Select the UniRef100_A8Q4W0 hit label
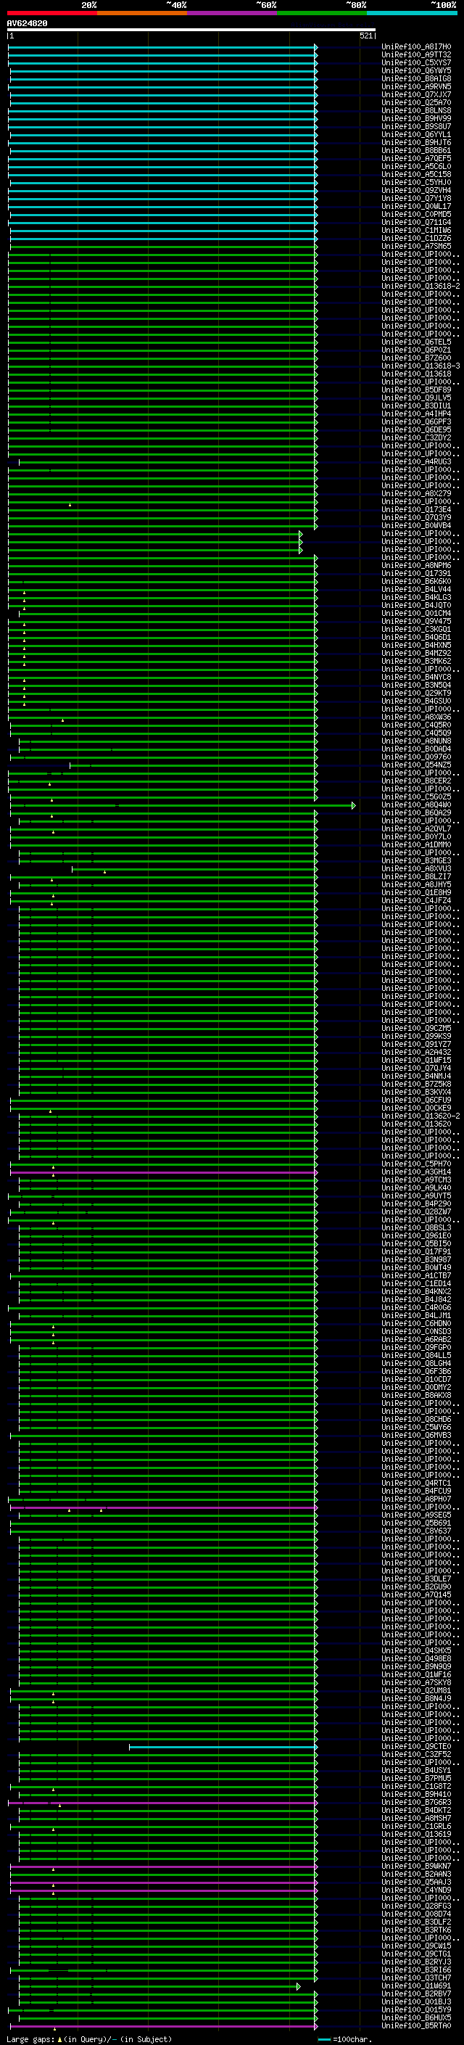The image size is (464, 2045). coord(416,805)
